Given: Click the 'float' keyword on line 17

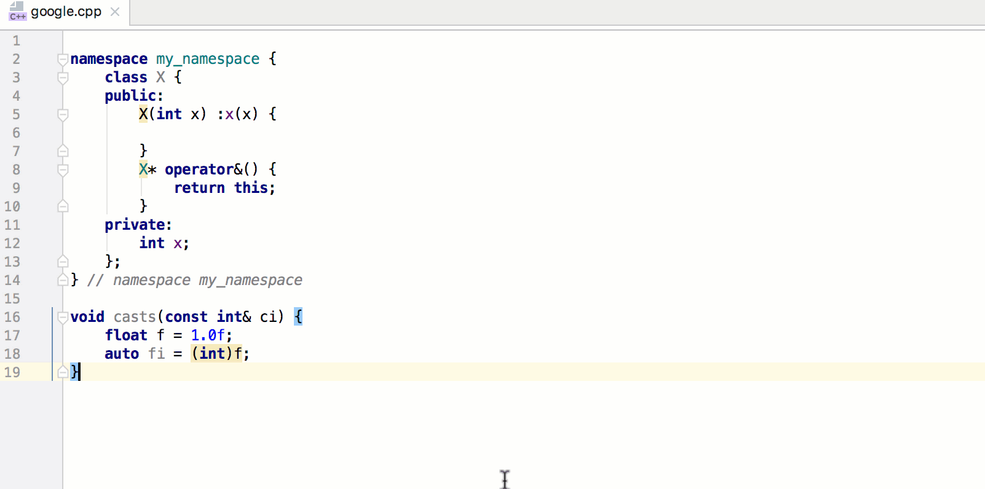Looking at the screenshot, I should (x=126, y=335).
